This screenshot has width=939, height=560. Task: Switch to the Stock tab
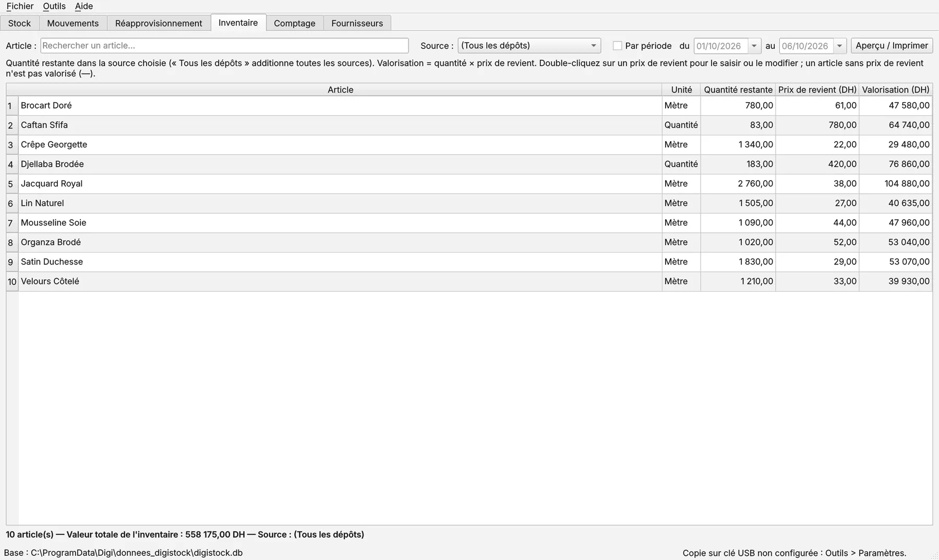point(19,23)
